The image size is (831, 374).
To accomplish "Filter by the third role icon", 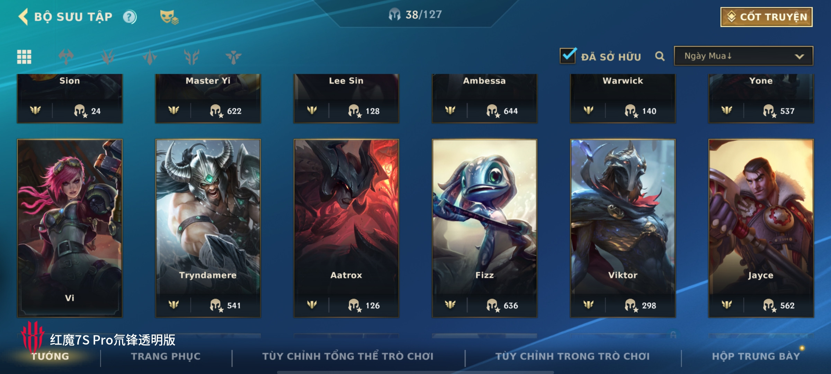I will (x=150, y=57).
